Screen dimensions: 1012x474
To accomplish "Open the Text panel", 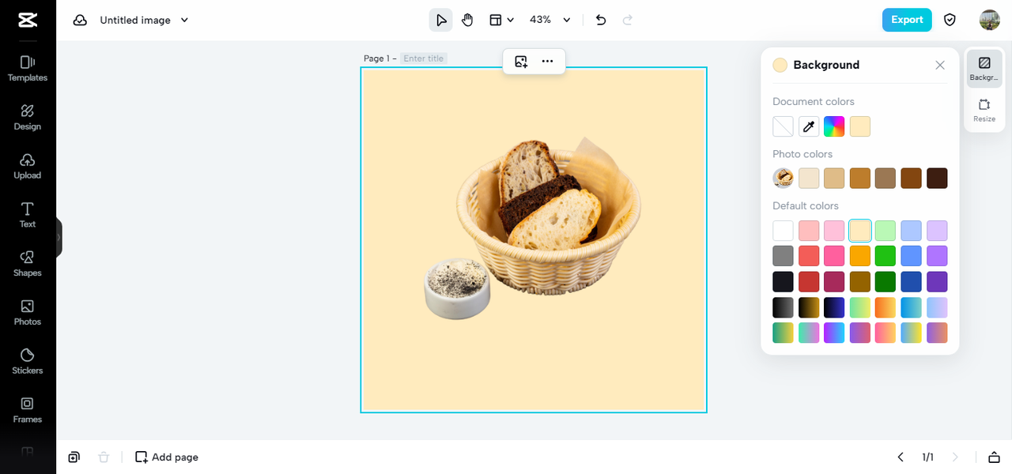I will [28, 215].
